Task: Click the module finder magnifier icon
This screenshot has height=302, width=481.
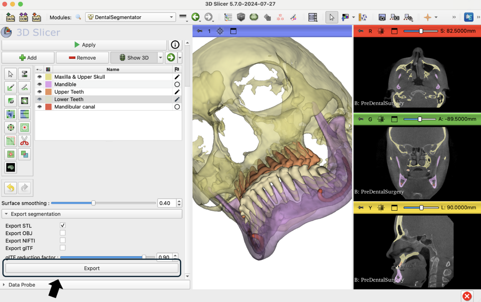Action: [x=78, y=17]
